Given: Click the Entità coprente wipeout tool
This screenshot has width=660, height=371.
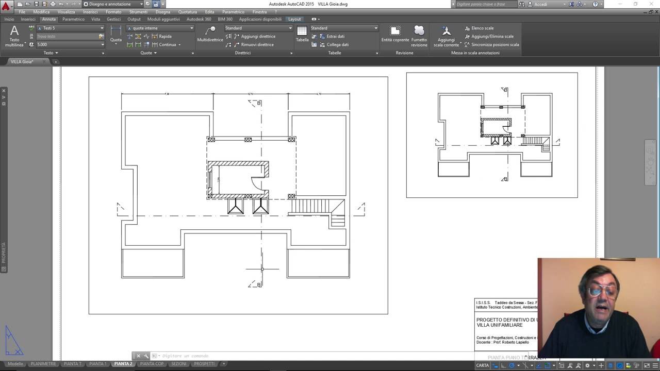Looking at the screenshot, I should pos(395,34).
